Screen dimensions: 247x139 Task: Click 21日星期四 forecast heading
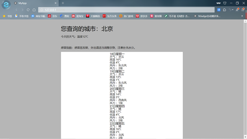pos(117,106)
